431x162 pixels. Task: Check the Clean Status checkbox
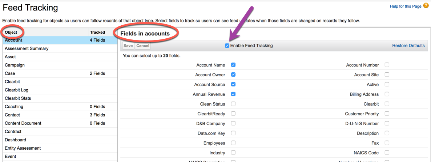coord(233,104)
